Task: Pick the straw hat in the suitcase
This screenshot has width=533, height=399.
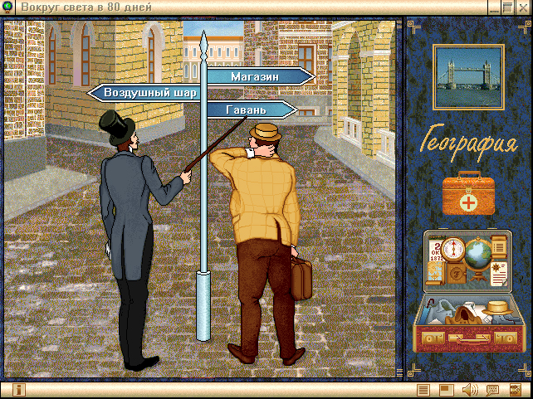Action: coord(496,307)
